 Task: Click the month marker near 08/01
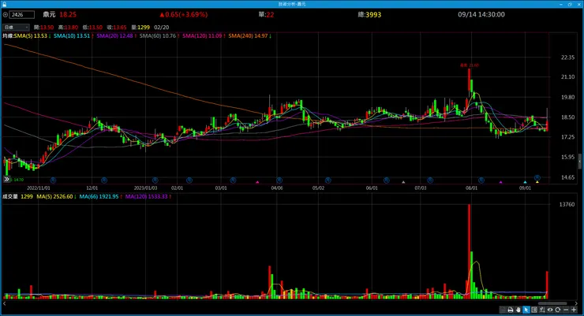481,180
